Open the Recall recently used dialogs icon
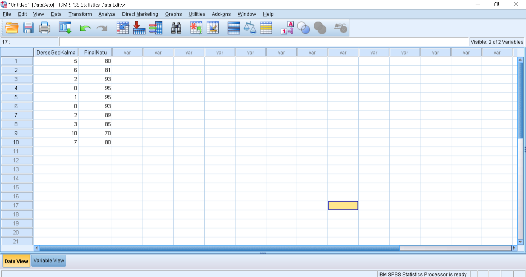The height and width of the screenshot is (277, 526). [x=65, y=28]
